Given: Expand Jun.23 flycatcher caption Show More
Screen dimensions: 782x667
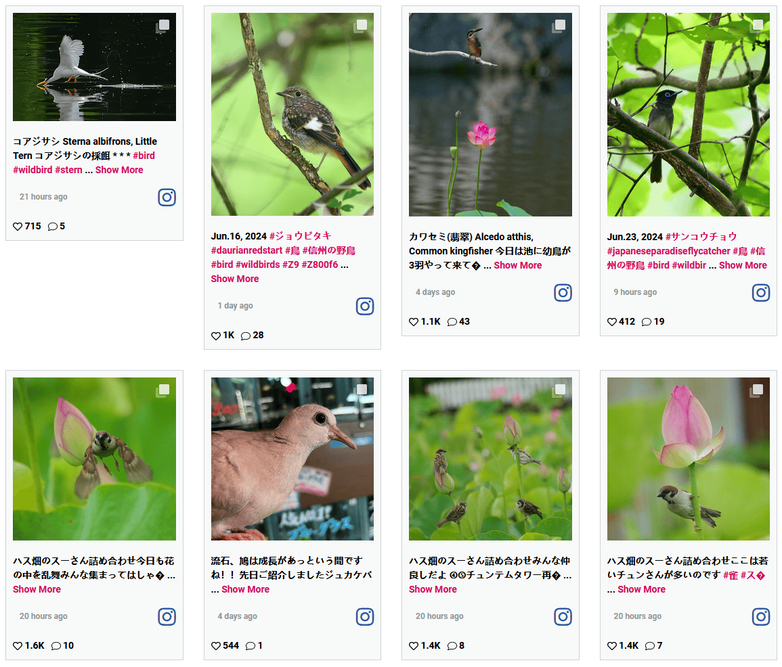Looking at the screenshot, I should 743,265.
